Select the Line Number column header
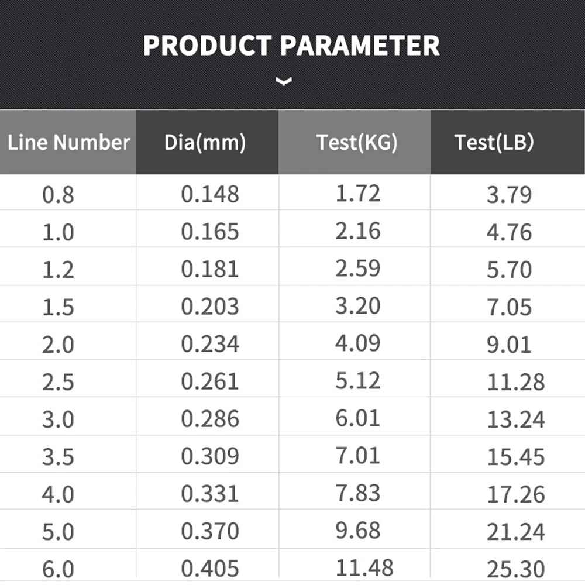Image resolution: width=585 pixels, height=585 pixels. [x=68, y=142]
